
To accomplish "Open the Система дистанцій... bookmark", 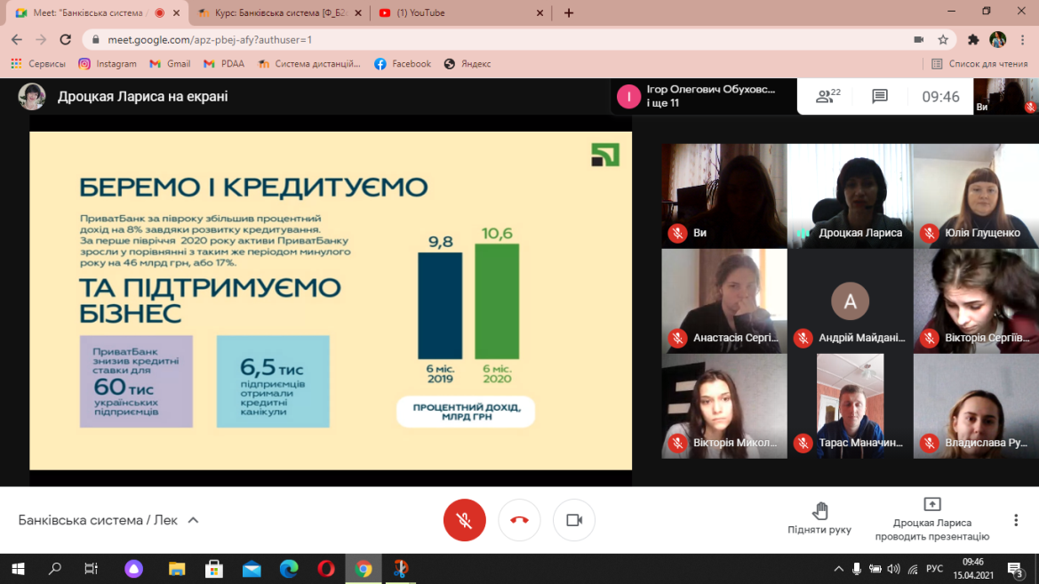I will (x=308, y=64).
